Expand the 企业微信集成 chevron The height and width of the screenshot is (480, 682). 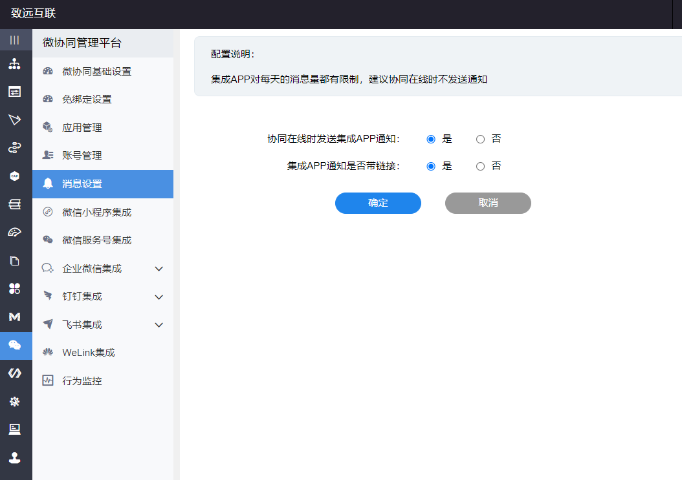pos(159,269)
